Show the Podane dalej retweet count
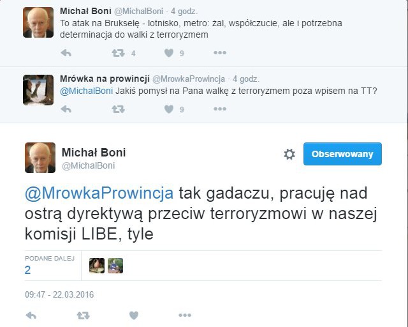This screenshot has height=327, width=408. (28, 270)
